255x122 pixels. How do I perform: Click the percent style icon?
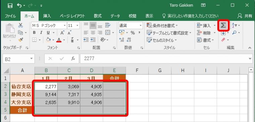133,33
